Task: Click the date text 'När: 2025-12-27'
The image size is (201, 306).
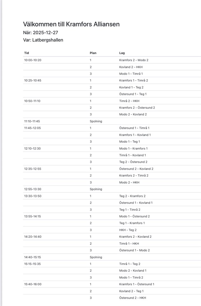Action: 41,33
